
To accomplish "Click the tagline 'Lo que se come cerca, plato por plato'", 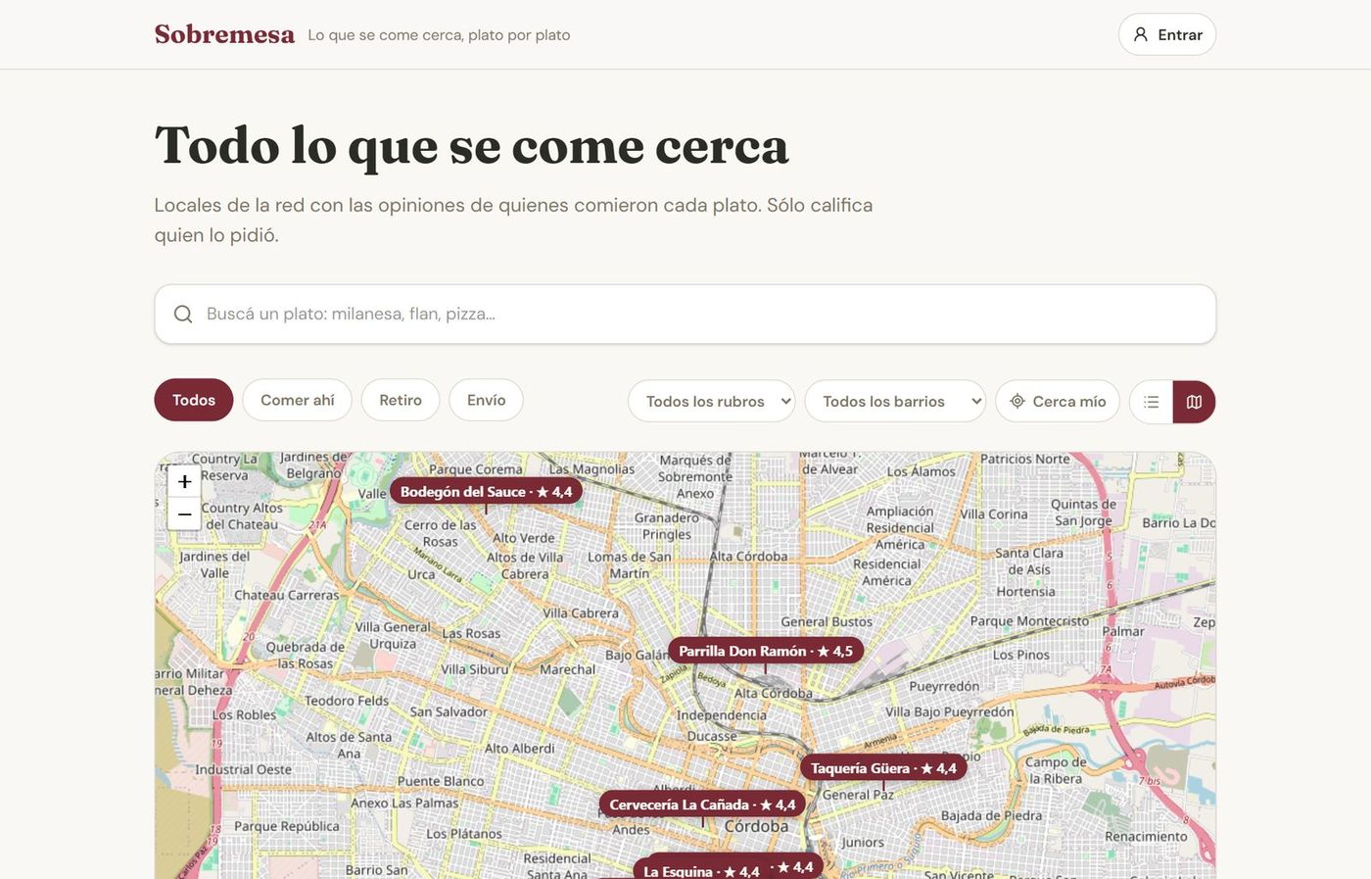I will coord(439,35).
